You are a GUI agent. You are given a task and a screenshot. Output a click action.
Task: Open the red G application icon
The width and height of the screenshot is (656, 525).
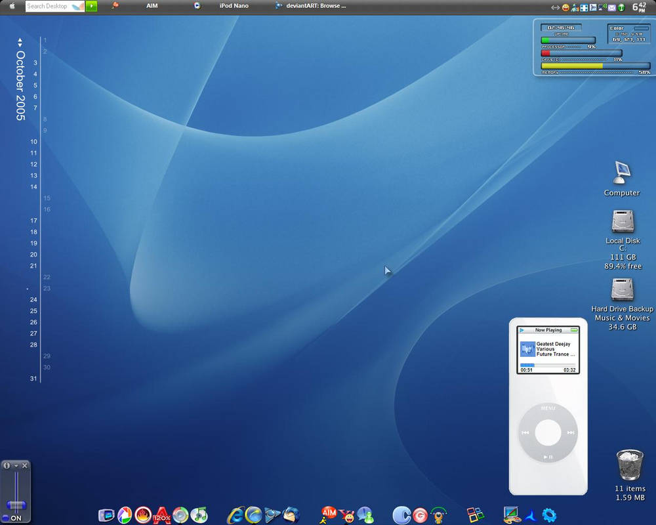tap(420, 515)
